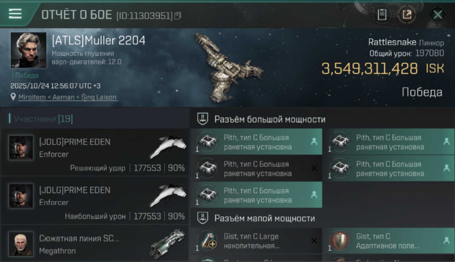Share the battle report
The width and height of the screenshot is (455, 262).
407,15
